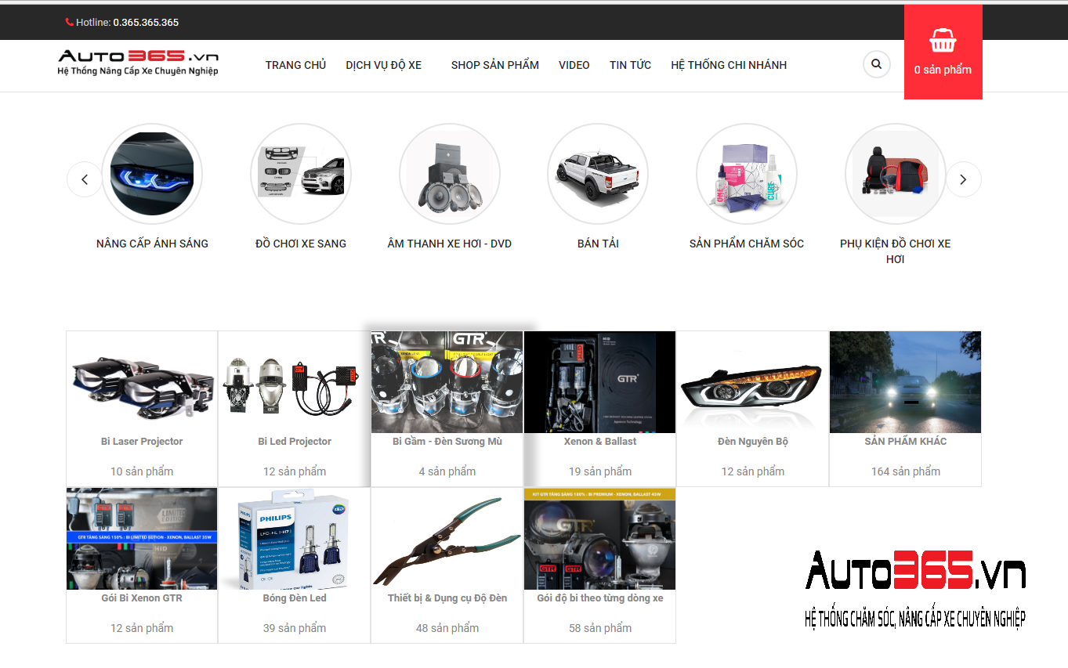The width and height of the screenshot is (1068, 668).
Task: Go to Trang Chủ menu item
Action: coord(295,65)
